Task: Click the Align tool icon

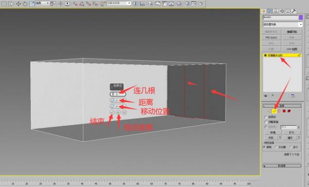Action: 142,4
